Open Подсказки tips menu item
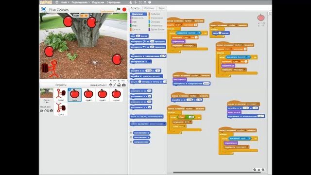 pos(98,2)
